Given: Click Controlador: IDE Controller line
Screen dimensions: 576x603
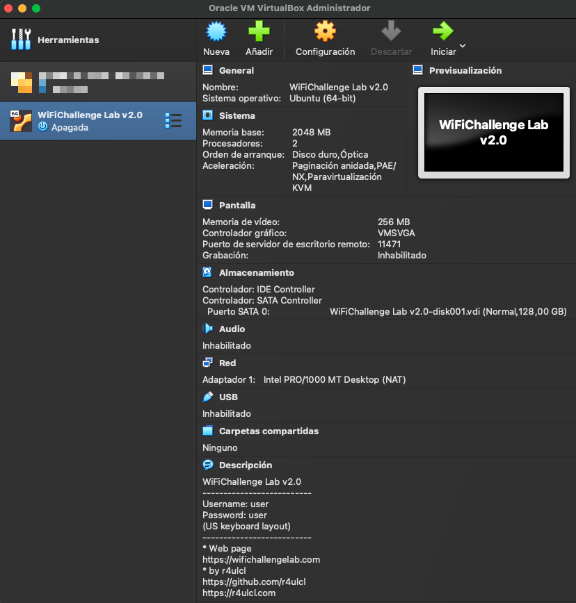Looking at the screenshot, I should [258, 289].
